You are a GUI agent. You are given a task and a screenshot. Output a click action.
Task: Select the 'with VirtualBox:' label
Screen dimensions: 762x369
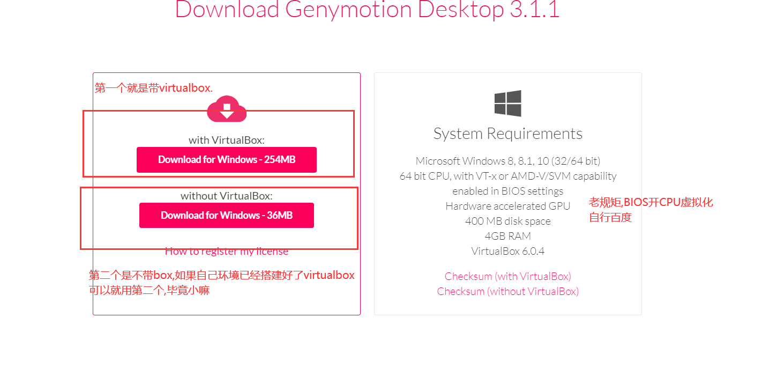pos(227,140)
